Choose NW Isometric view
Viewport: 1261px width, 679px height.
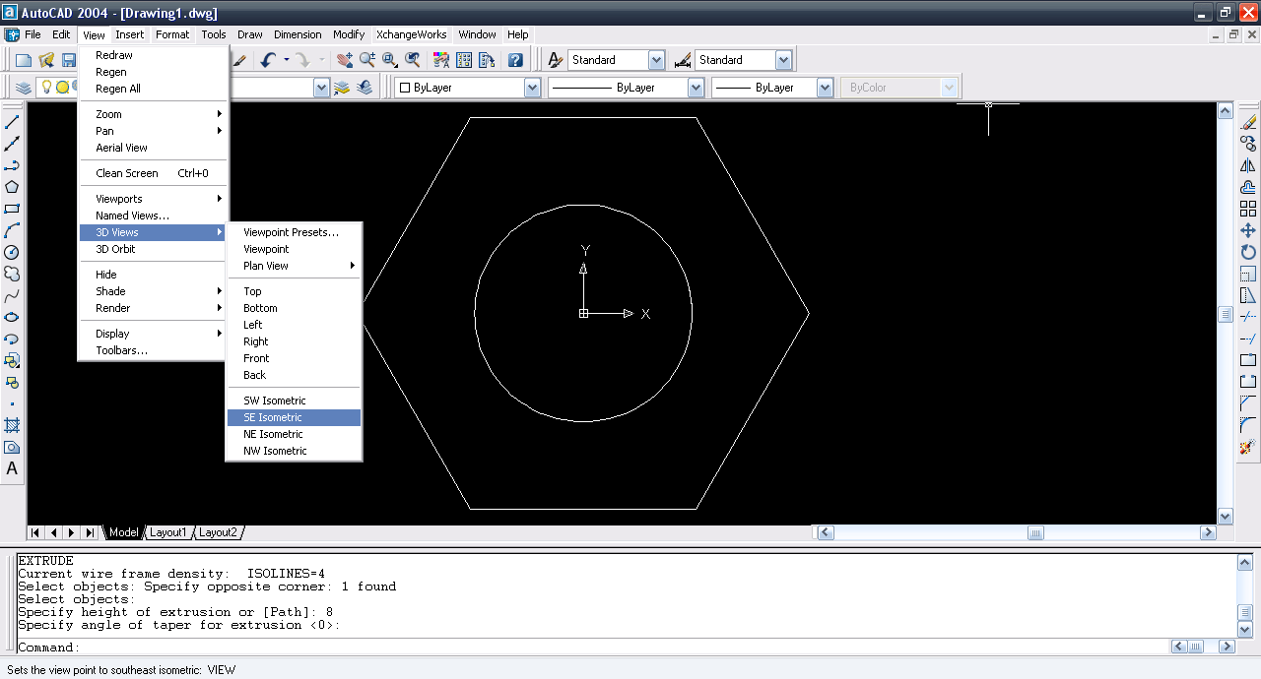pyautogui.click(x=295, y=451)
